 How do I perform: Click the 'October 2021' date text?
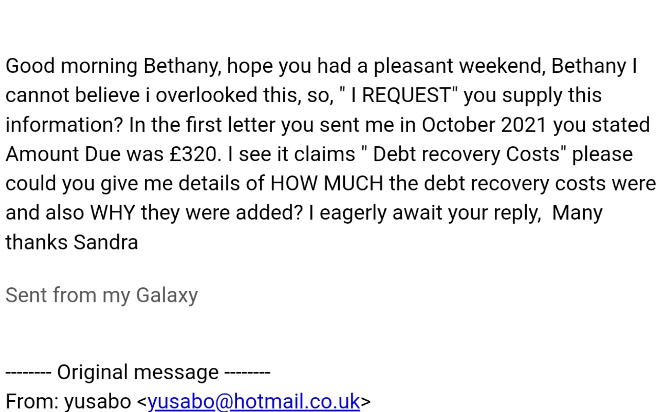484,125
